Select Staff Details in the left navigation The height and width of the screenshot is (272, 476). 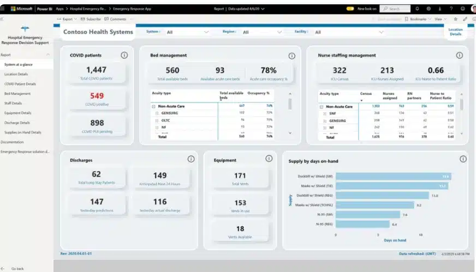[x=13, y=104]
